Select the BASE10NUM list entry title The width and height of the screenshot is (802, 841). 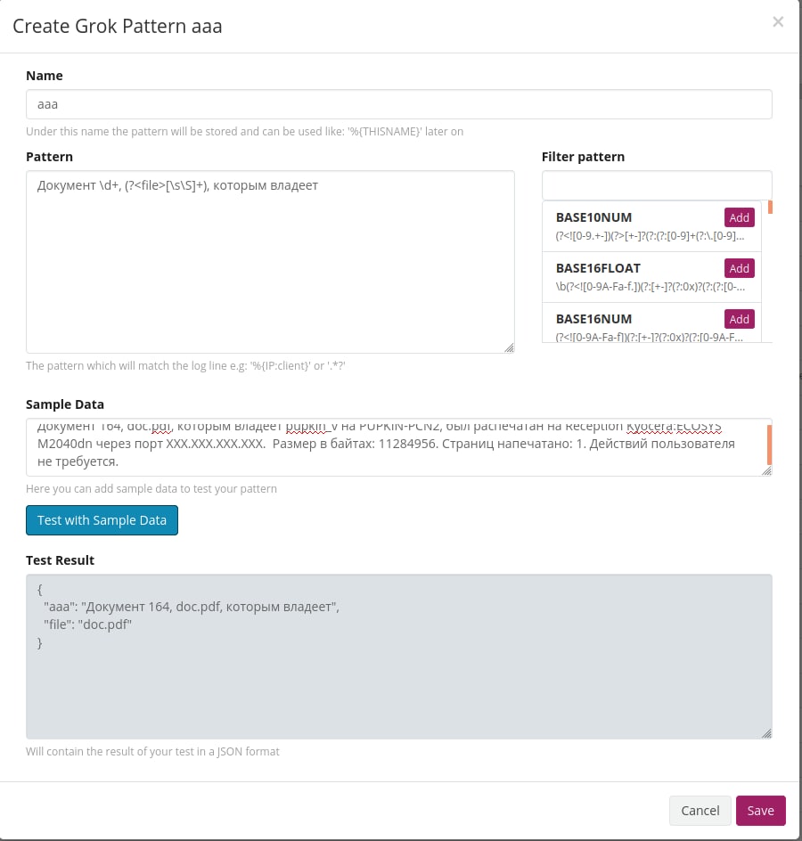(593, 217)
